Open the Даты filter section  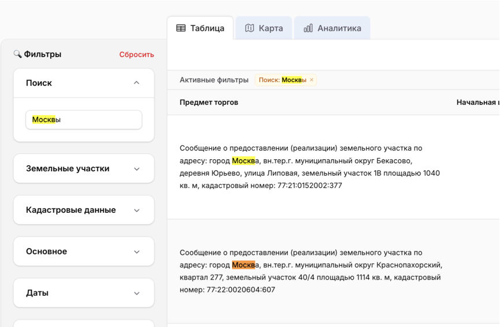coord(136,294)
